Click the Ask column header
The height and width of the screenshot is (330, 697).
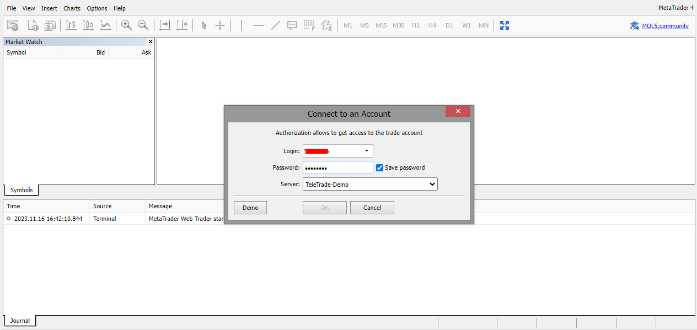click(x=132, y=52)
